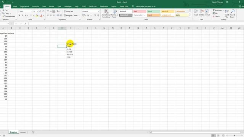Add a new sheet with plus button

(x=33, y=132)
